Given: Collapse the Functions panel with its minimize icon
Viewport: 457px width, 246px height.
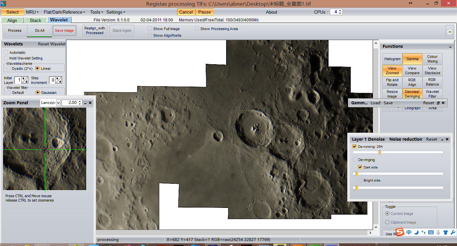Looking at the screenshot, I should pos(451,46).
